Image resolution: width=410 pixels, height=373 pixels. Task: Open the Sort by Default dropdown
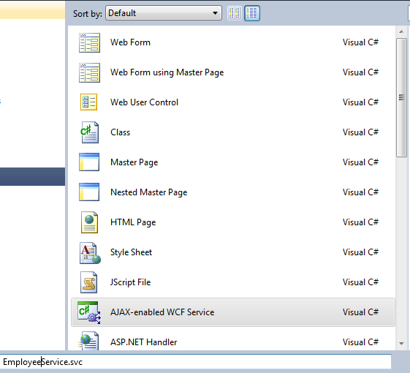(164, 13)
